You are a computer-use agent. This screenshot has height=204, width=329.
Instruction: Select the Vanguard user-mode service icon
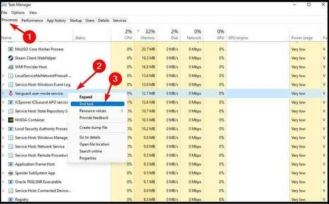10,93
